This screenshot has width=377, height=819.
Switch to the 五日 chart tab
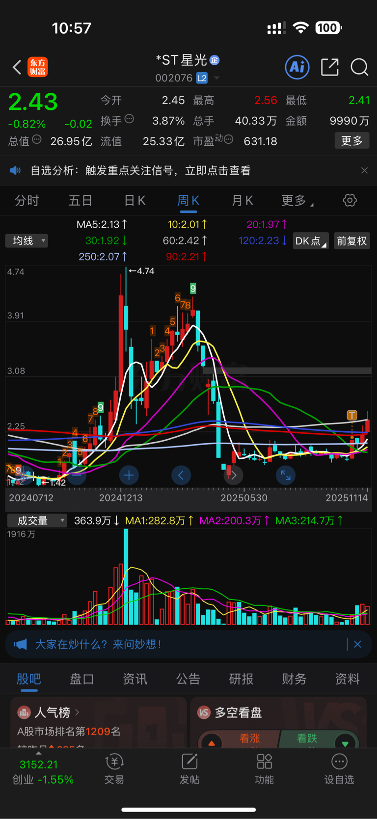[x=81, y=200]
